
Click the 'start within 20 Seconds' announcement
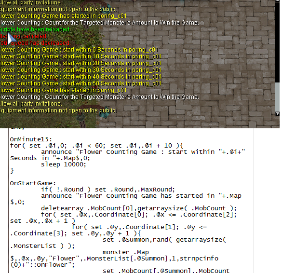tap(81, 63)
